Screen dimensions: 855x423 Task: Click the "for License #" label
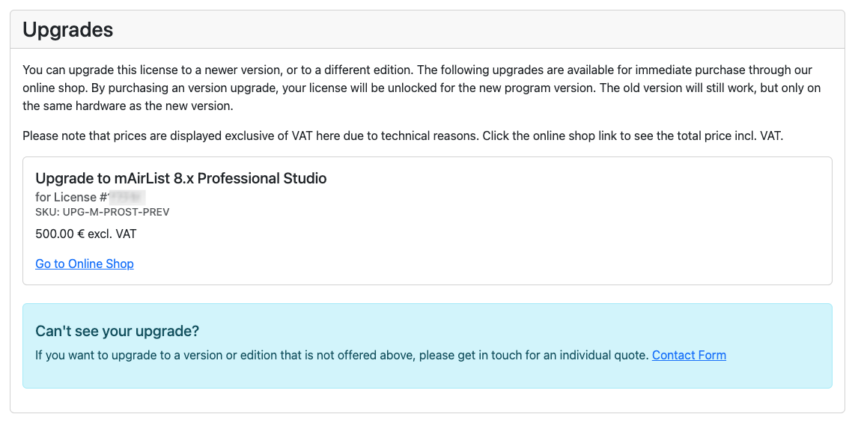pyautogui.click(x=70, y=197)
